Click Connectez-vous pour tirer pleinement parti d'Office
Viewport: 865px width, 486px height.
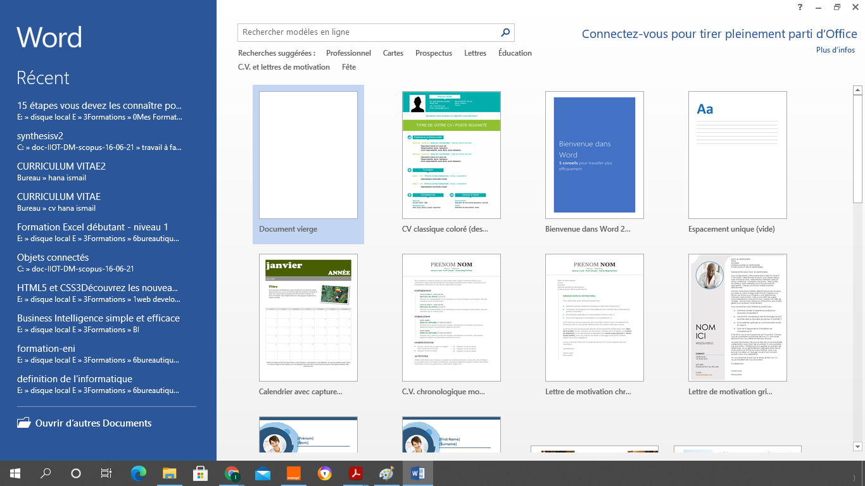(719, 34)
